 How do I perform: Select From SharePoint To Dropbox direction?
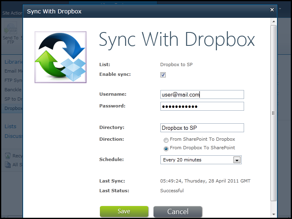166,140
